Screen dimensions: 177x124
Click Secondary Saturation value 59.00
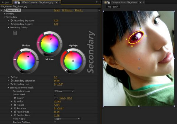57,81
